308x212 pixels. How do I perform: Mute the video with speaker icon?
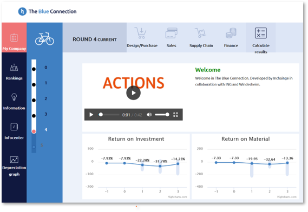tap(149, 115)
